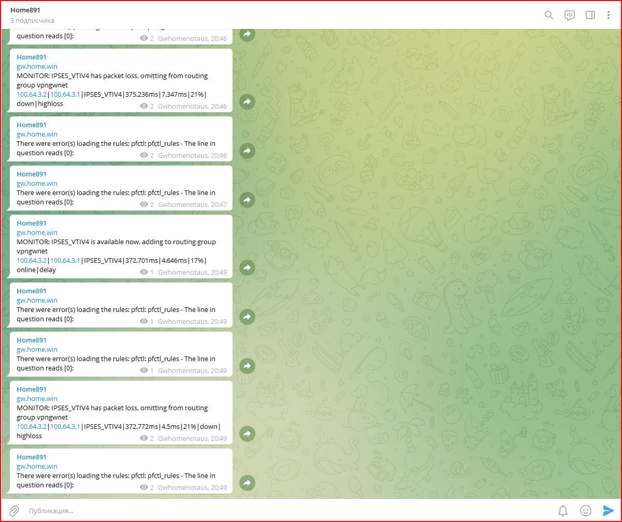Open gw.home.win link in the 20:47 message
Viewport: 622px width, 522px height.
tap(37, 184)
